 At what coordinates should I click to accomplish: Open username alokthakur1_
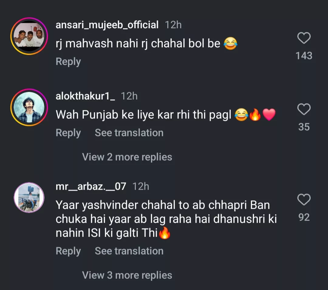click(85, 96)
